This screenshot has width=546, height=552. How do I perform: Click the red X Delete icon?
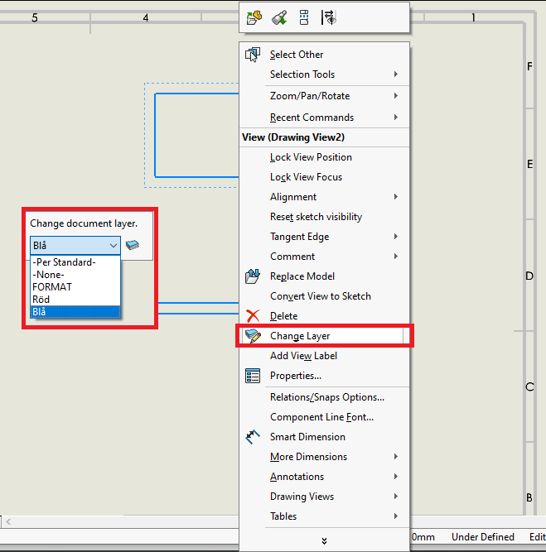(253, 316)
